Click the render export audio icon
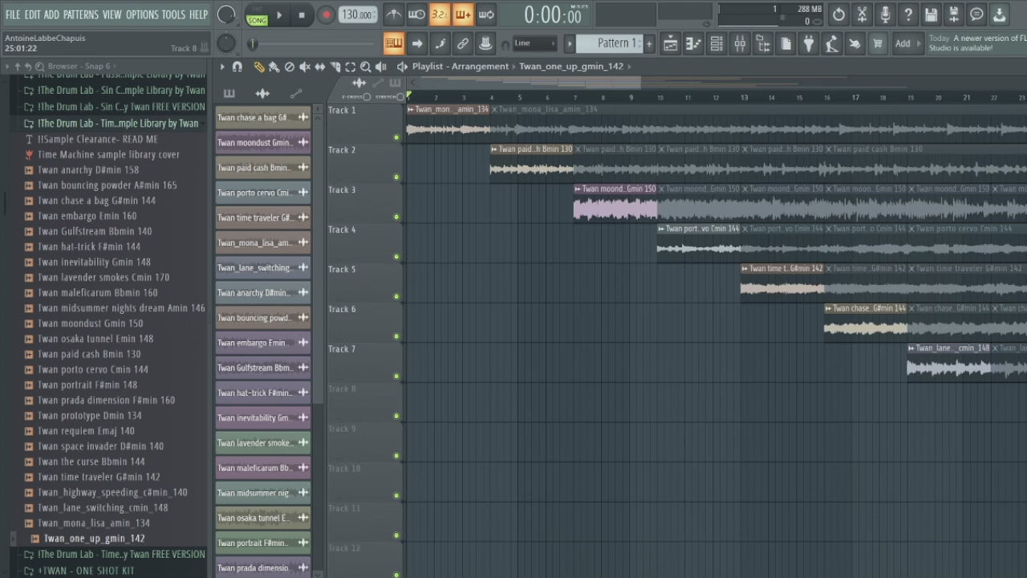This screenshot has width=1027, height=578. tap(953, 14)
